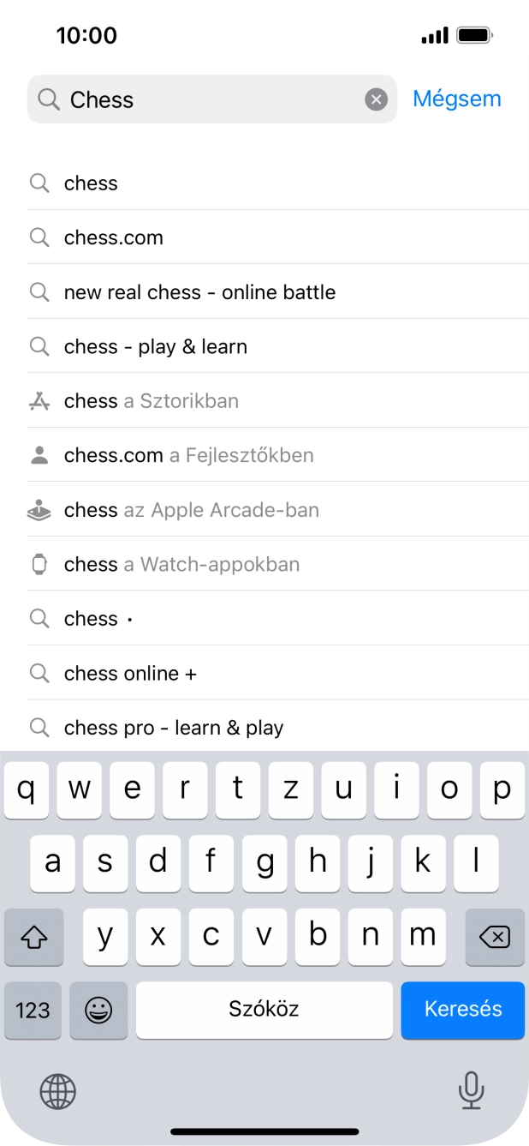Image resolution: width=529 pixels, height=1146 pixels.
Task: Tap the Apple Arcade joystick icon
Action: (x=39, y=510)
